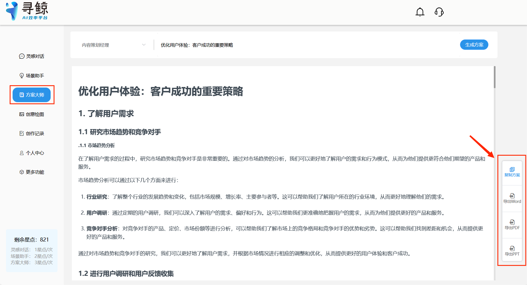This screenshot has height=285, width=527.
Task: Go to 创意绘图 in the sidebar
Action: pyautogui.click(x=32, y=114)
